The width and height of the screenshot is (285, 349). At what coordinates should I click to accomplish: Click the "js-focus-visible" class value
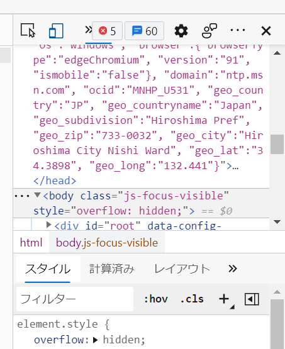[174, 196]
